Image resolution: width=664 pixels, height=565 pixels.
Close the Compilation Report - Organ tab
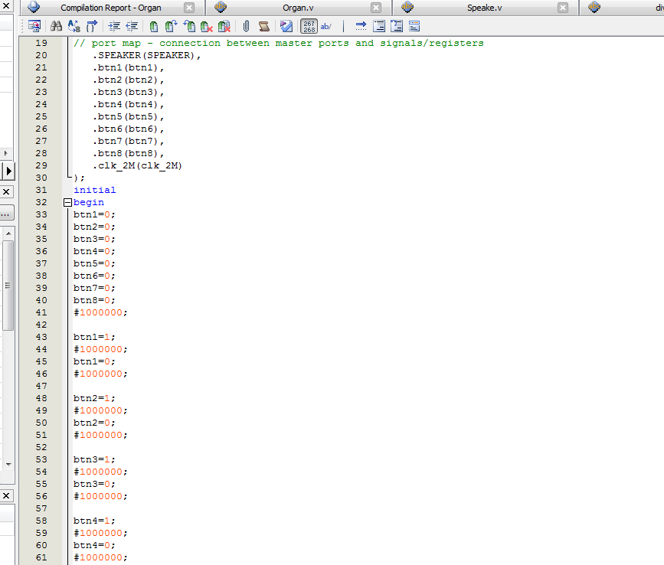tap(189, 8)
